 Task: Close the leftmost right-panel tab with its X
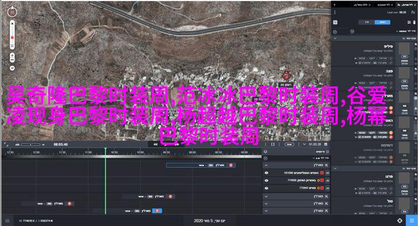coord(369,5)
